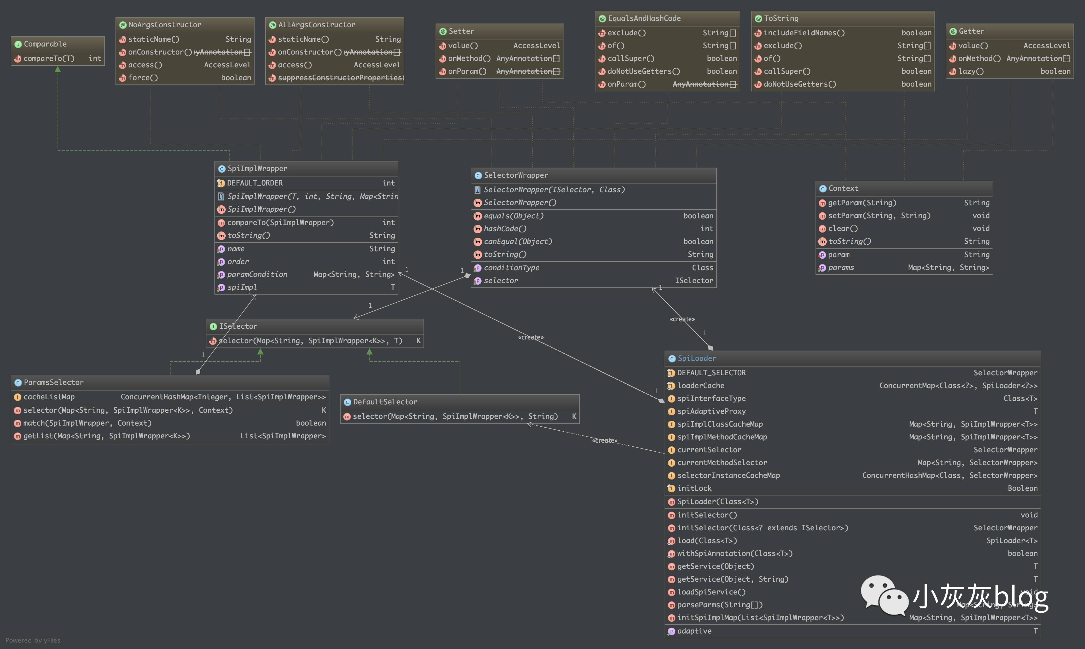Click the Setter annotation icon
This screenshot has width=1085, height=649.
[443, 32]
